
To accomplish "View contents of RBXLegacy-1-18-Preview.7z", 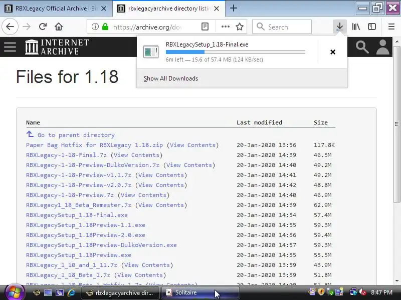I will [143, 195].
